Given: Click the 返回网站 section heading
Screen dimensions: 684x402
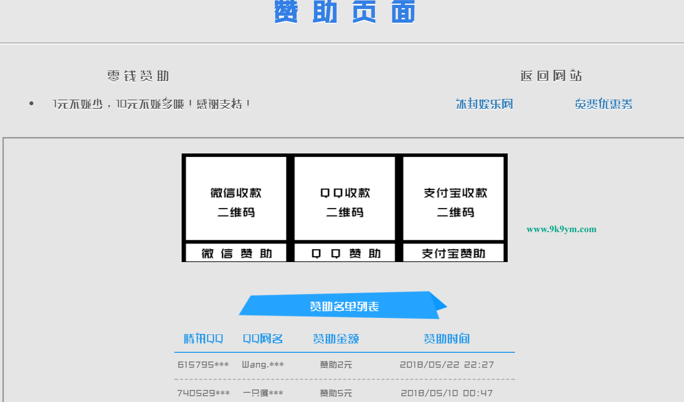Looking at the screenshot, I should [551, 76].
